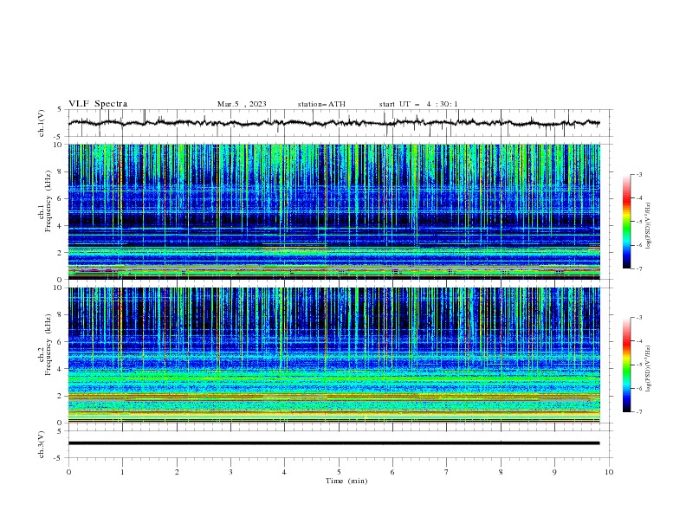Screen dimensions: 686x530
Task: Click the time axis end tick label "10"
Action: point(609,472)
